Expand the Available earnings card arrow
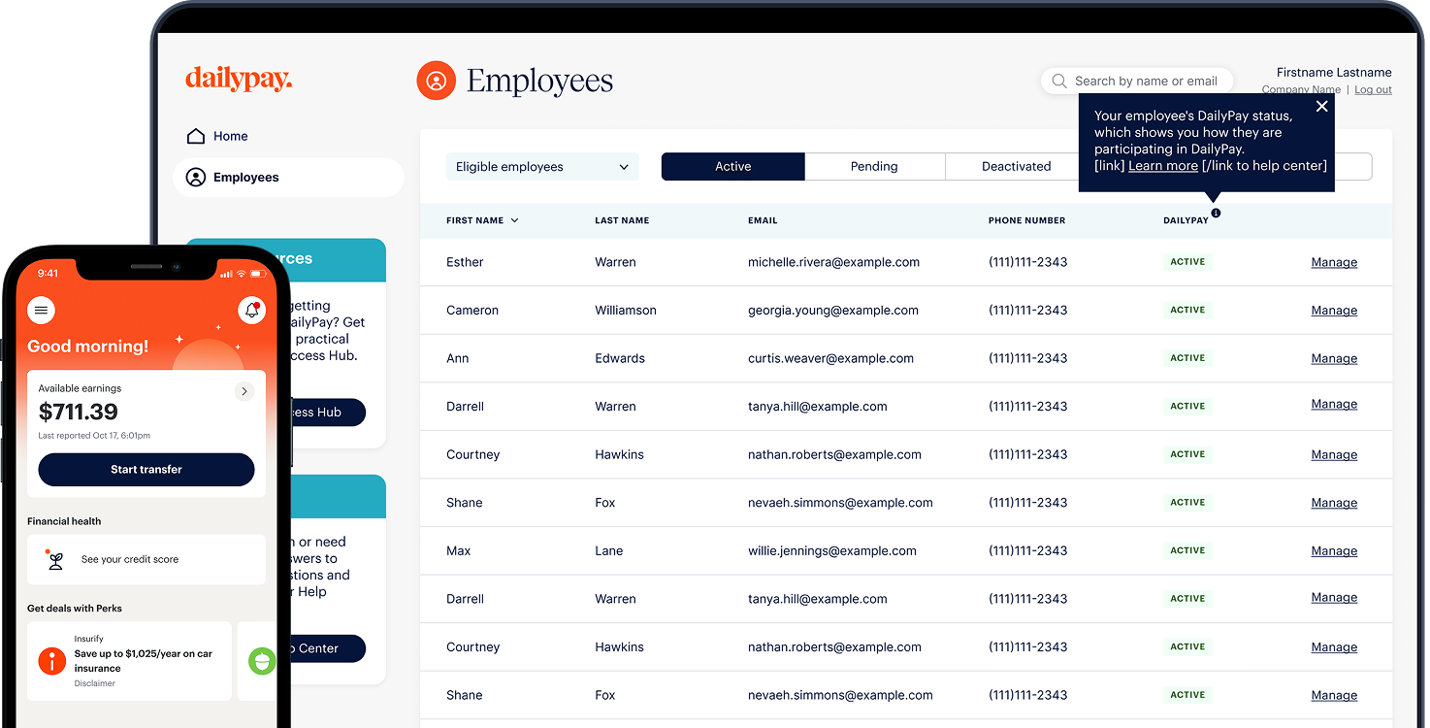 244,391
